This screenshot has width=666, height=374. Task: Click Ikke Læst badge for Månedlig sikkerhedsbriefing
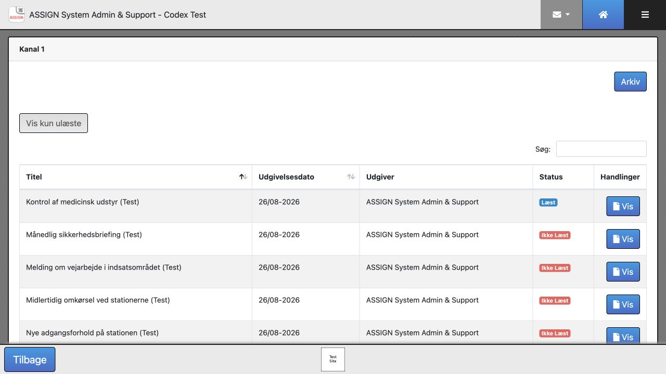[555, 235]
